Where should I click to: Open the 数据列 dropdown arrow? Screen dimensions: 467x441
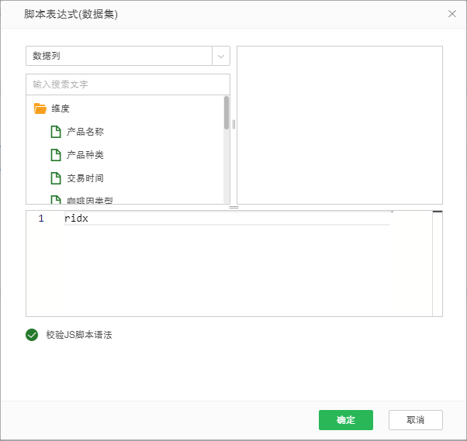221,56
